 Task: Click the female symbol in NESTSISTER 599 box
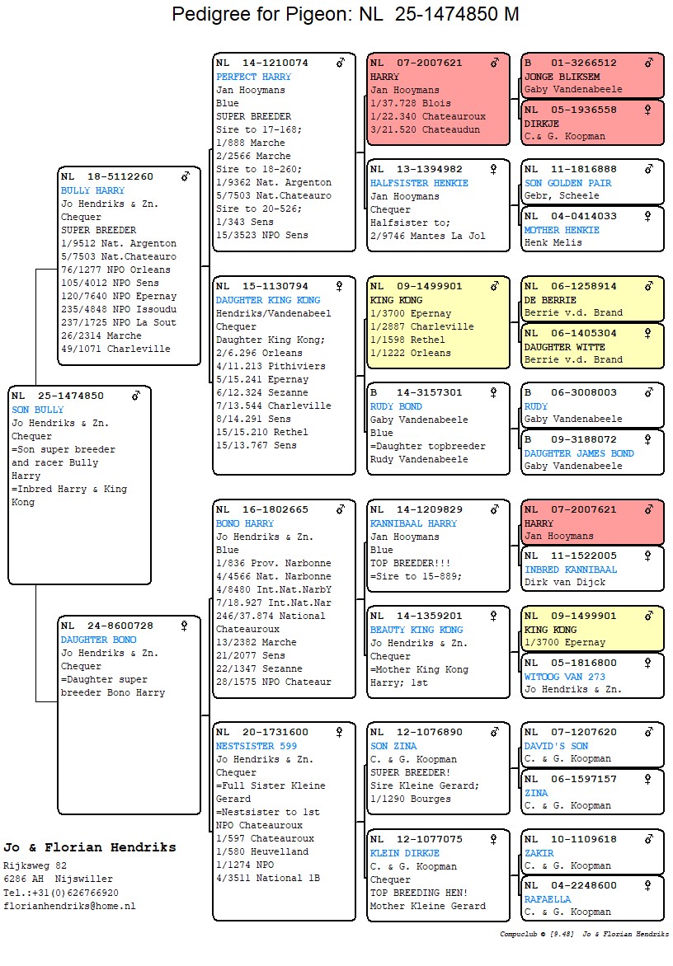click(x=339, y=732)
